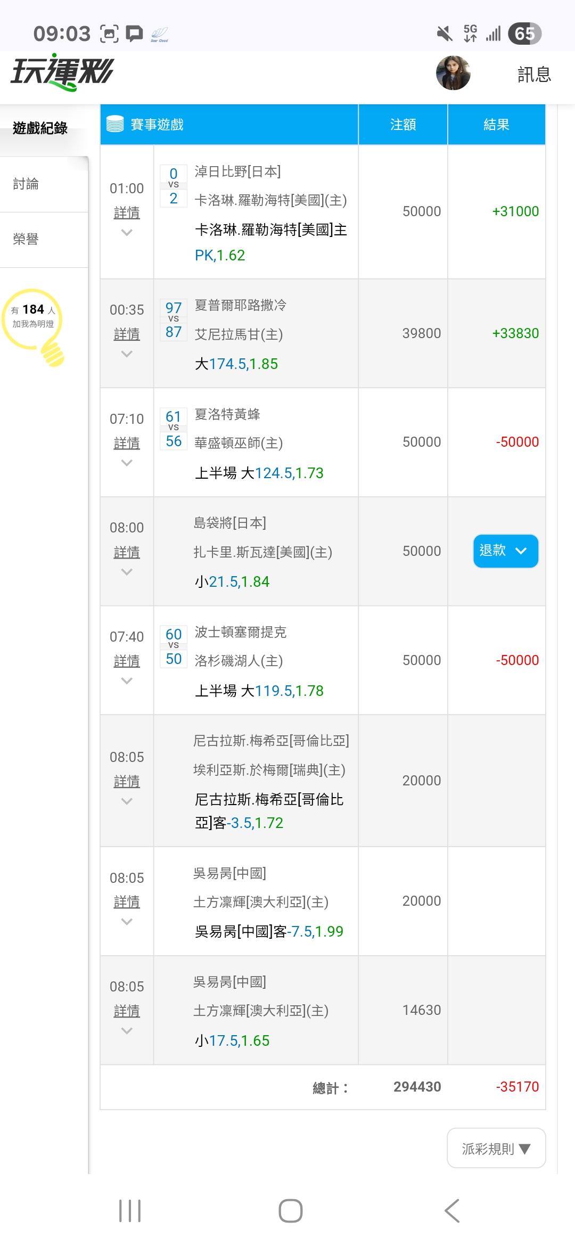Select the 遊戲紀錄 tab

click(x=40, y=128)
